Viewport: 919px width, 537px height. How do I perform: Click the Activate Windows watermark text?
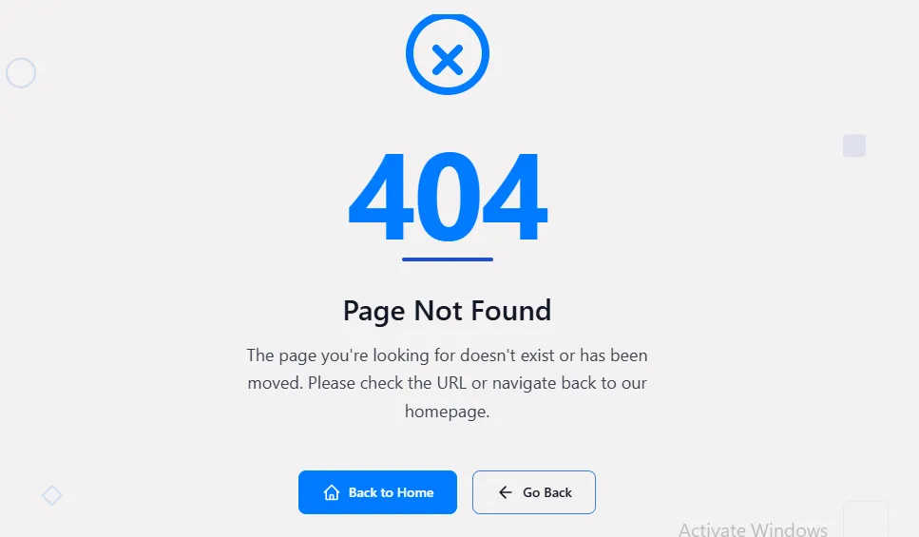(753, 529)
